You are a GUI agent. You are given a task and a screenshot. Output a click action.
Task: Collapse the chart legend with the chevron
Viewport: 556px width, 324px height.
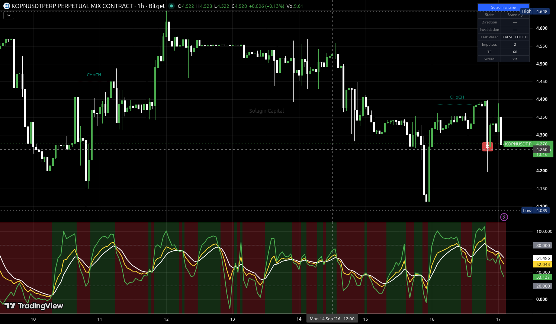click(x=9, y=15)
